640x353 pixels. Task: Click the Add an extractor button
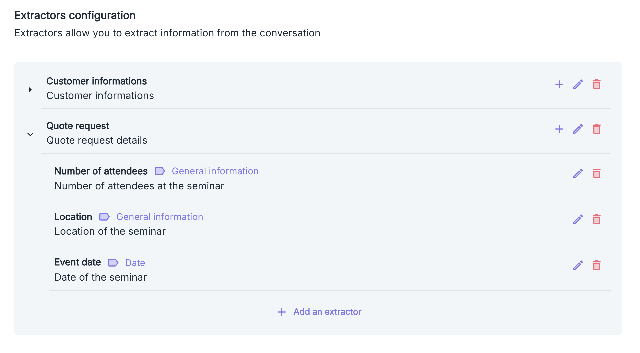pyautogui.click(x=320, y=312)
